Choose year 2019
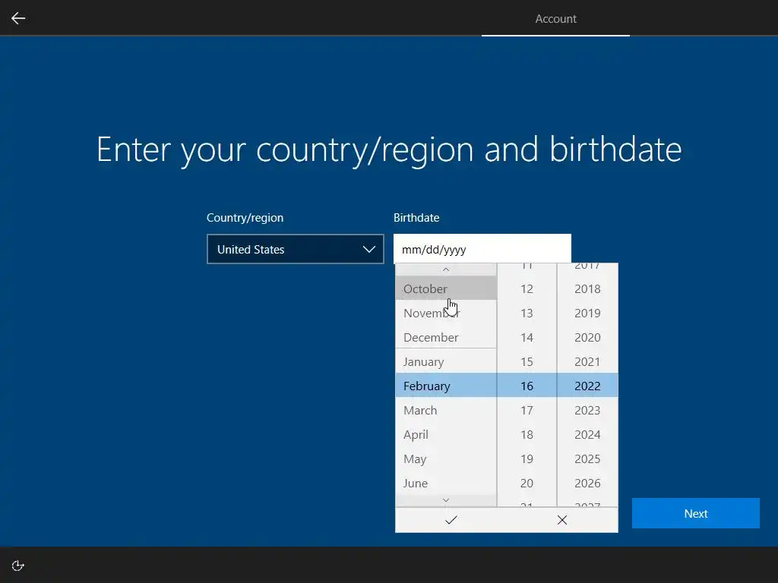Screen dimensions: 778x583 [588, 313]
